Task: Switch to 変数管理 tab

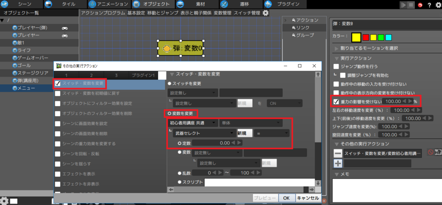Action: (x=222, y=13)
